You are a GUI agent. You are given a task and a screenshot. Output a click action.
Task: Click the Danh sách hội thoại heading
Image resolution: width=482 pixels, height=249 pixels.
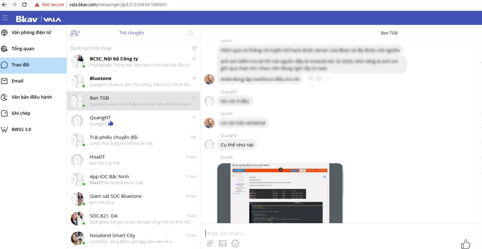[91, 48]
